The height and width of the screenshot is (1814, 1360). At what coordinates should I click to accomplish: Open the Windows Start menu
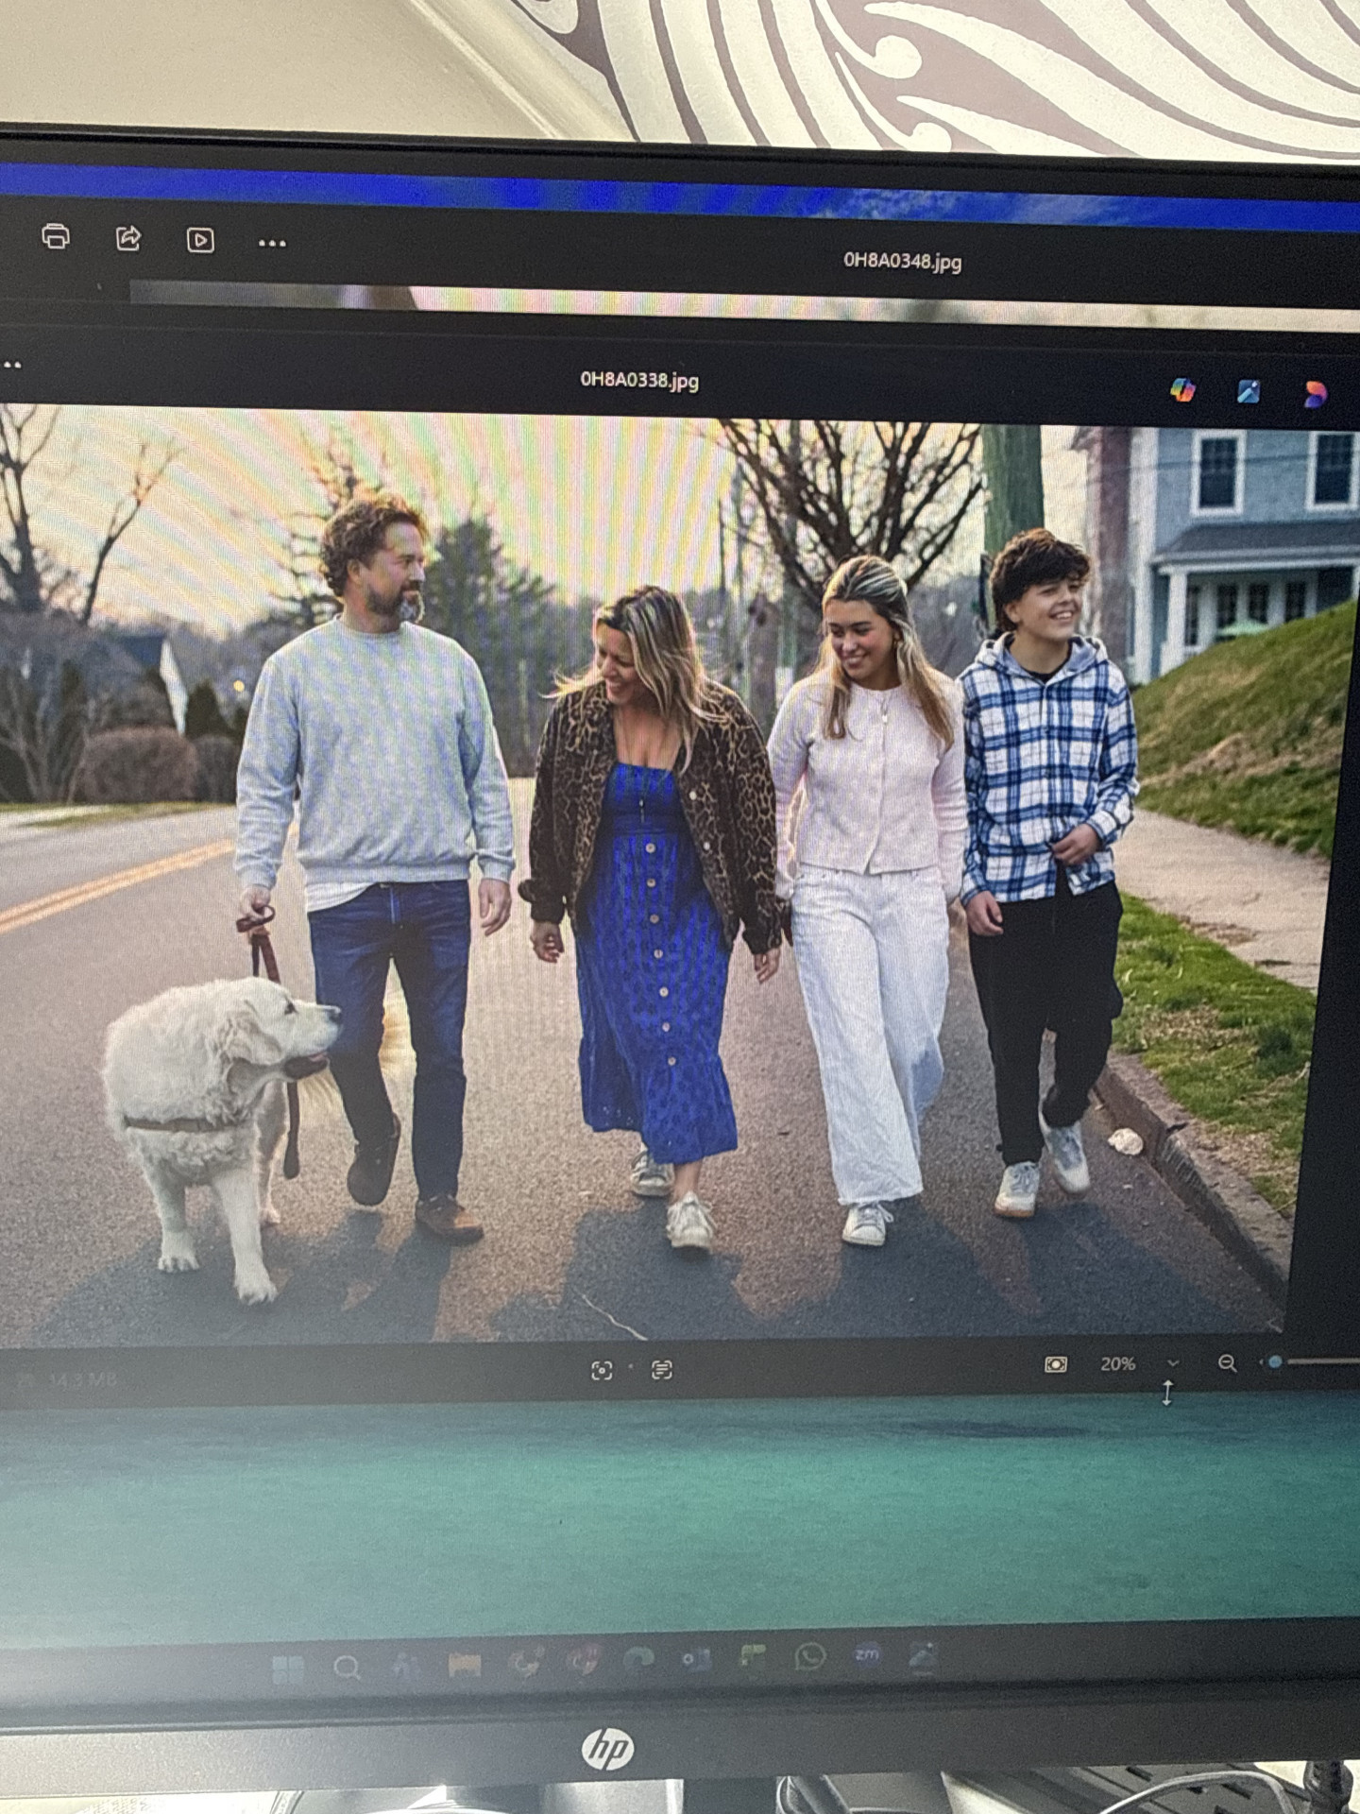point(287,1669)
